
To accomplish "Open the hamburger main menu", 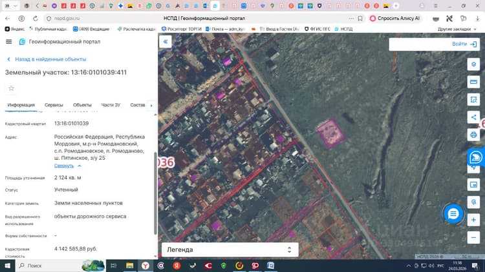I will (8, 42).
